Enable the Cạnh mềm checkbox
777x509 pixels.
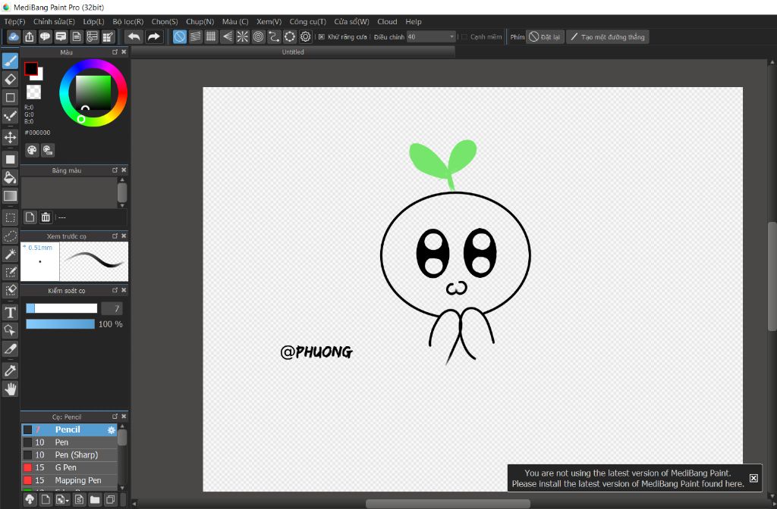464,36
